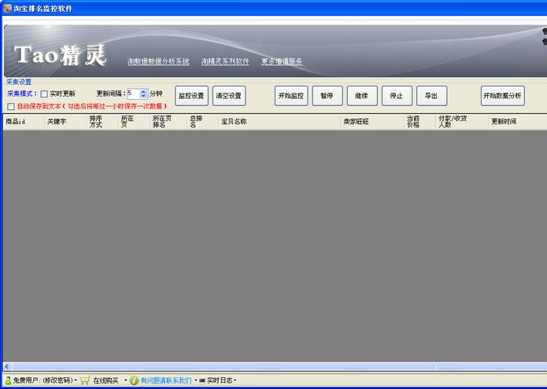
Task: Click the 宝贝名称 column header
Action: (234, 122)
